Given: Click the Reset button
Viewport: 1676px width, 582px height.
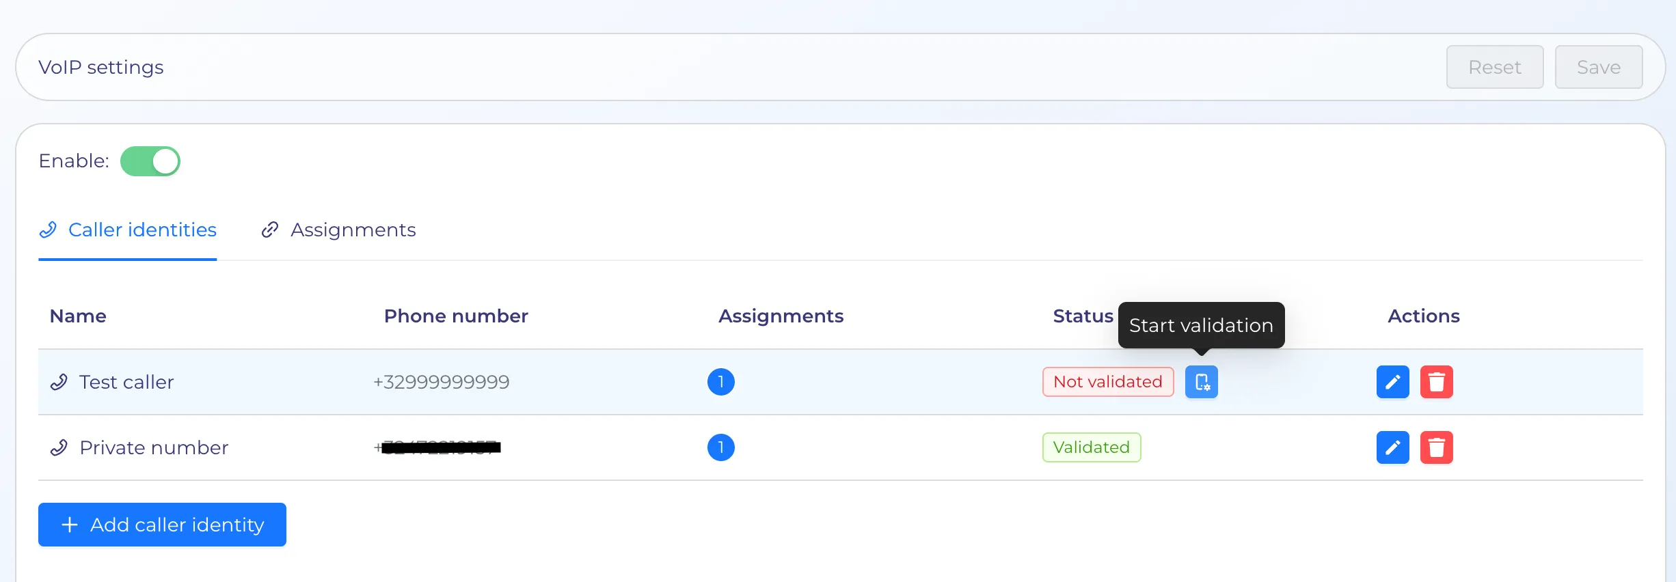Looking at the screenshot, I should pos(1495,67).
